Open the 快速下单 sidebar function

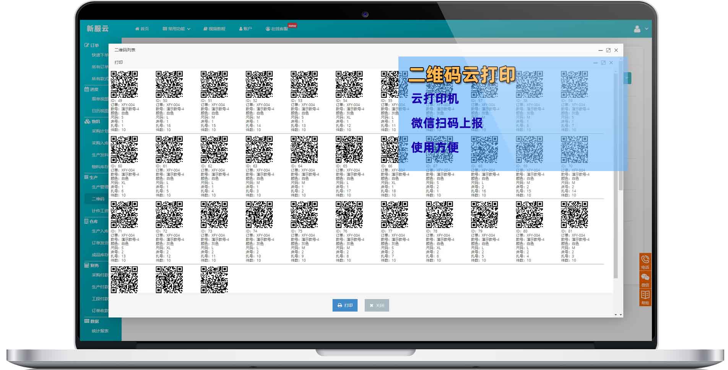pyautogui.click(x=97, y=56)
